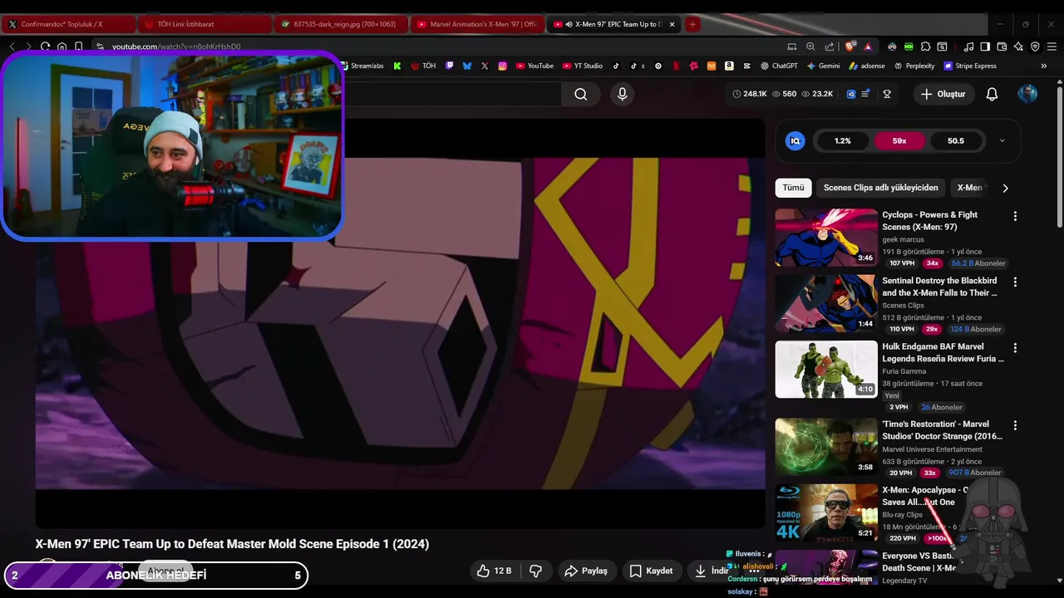Click the site settings icon before URL
The height and width of the screenshot is (598, 1064).
click(x=100, y=47)
